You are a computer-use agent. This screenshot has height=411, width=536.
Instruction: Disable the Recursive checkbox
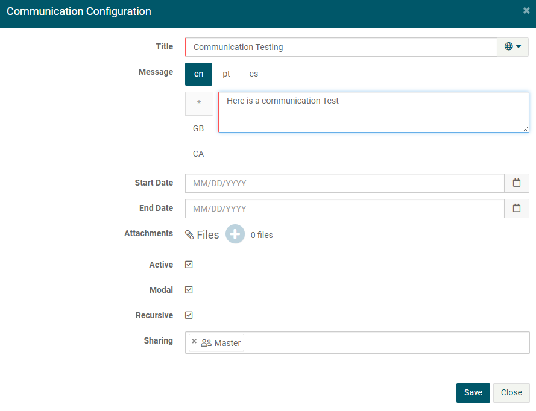(x=189, y=315)
